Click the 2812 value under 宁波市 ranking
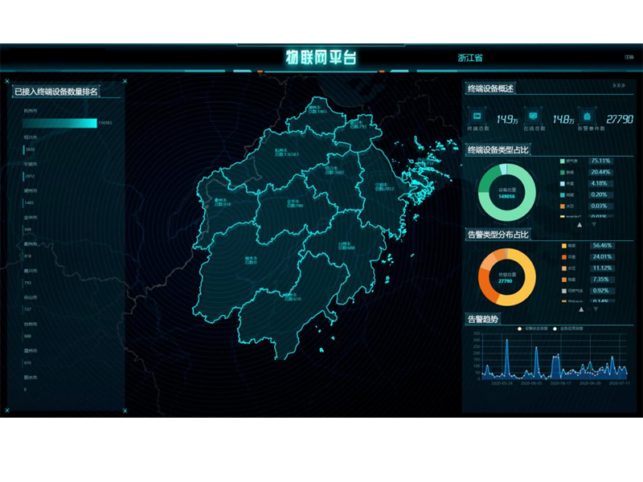 click(30, 176)
